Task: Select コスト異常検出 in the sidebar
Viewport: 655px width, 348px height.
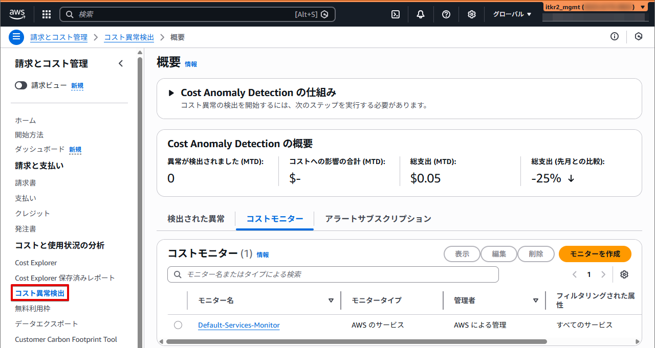Action: coord(40,293)
